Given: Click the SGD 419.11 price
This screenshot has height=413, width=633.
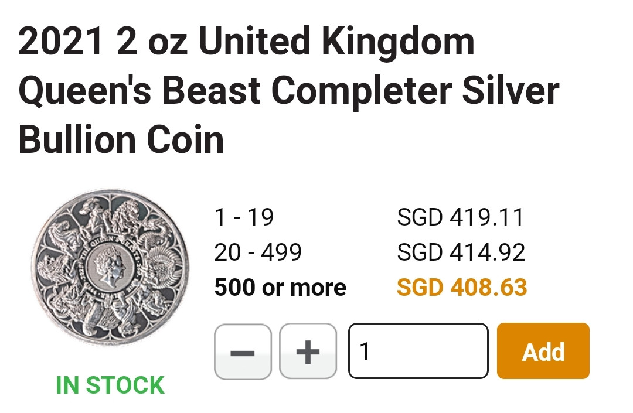Looking at the screenshot, I should coord(461,218).
